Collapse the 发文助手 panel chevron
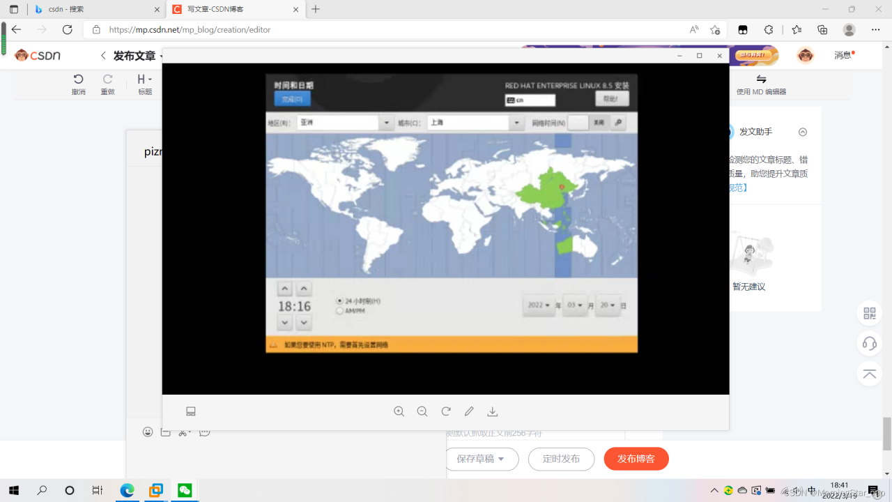 point(803,132)
